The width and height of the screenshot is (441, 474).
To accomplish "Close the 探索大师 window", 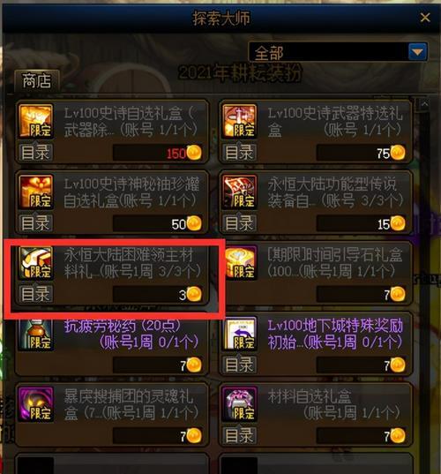I will tap(425, 18).
